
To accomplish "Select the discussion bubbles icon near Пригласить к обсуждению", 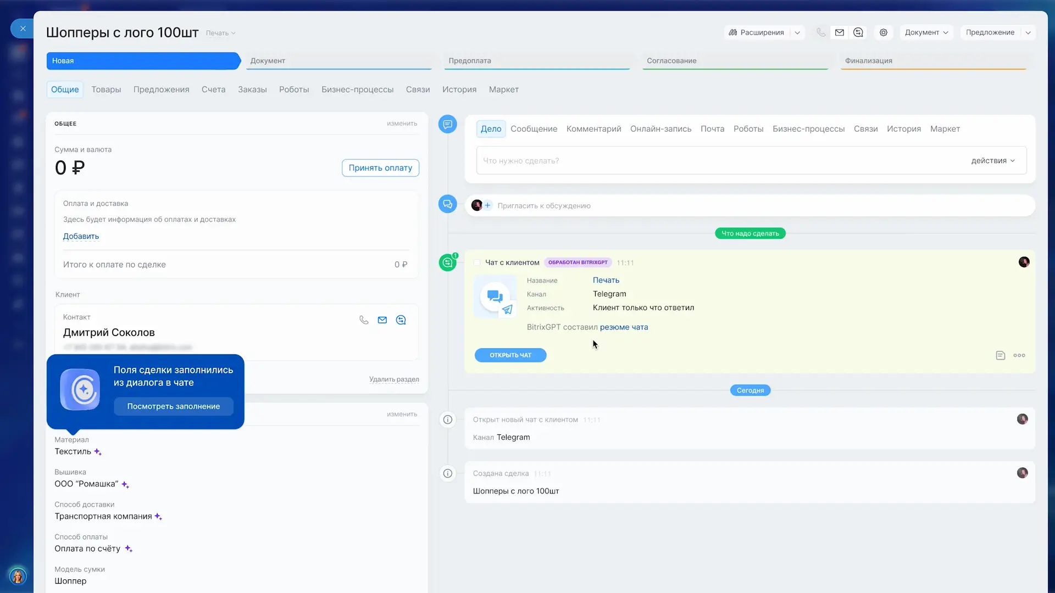I will [x=447, y=204].
